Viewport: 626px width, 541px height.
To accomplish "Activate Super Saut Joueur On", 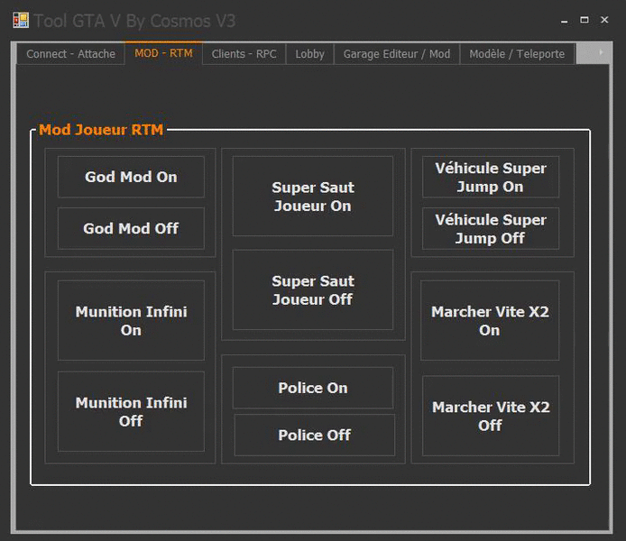I will (x=313, y=196).
